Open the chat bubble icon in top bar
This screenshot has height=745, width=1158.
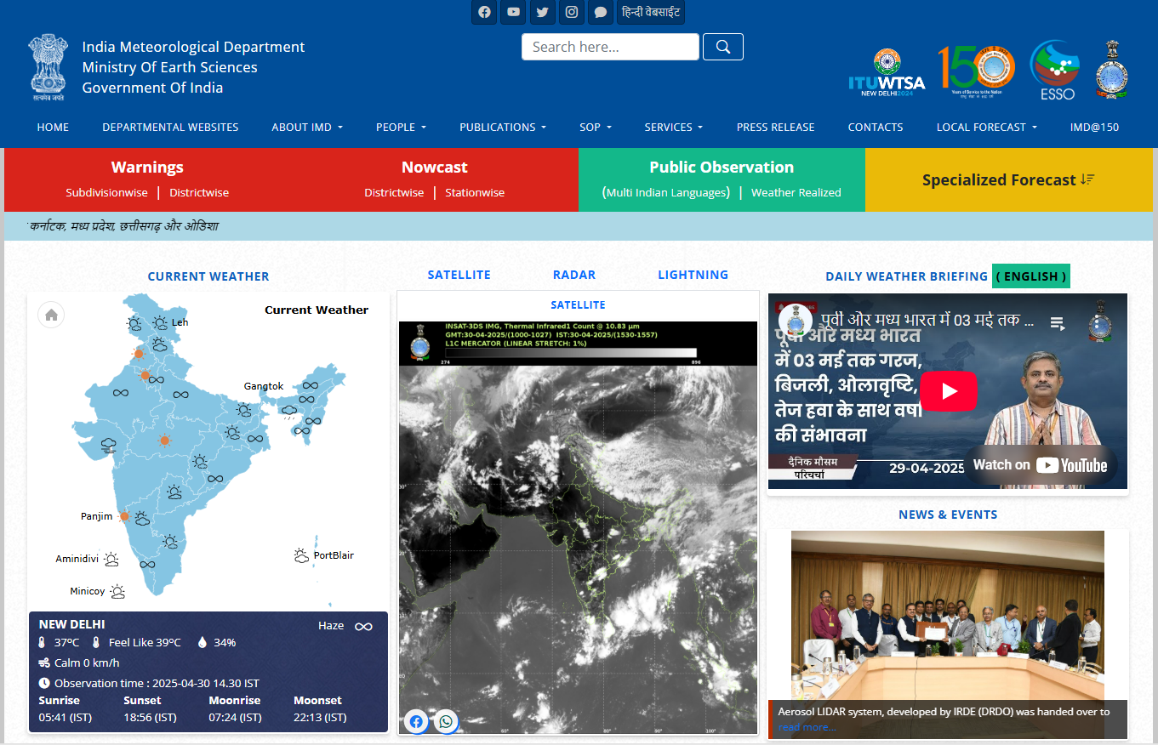point(601,12)
